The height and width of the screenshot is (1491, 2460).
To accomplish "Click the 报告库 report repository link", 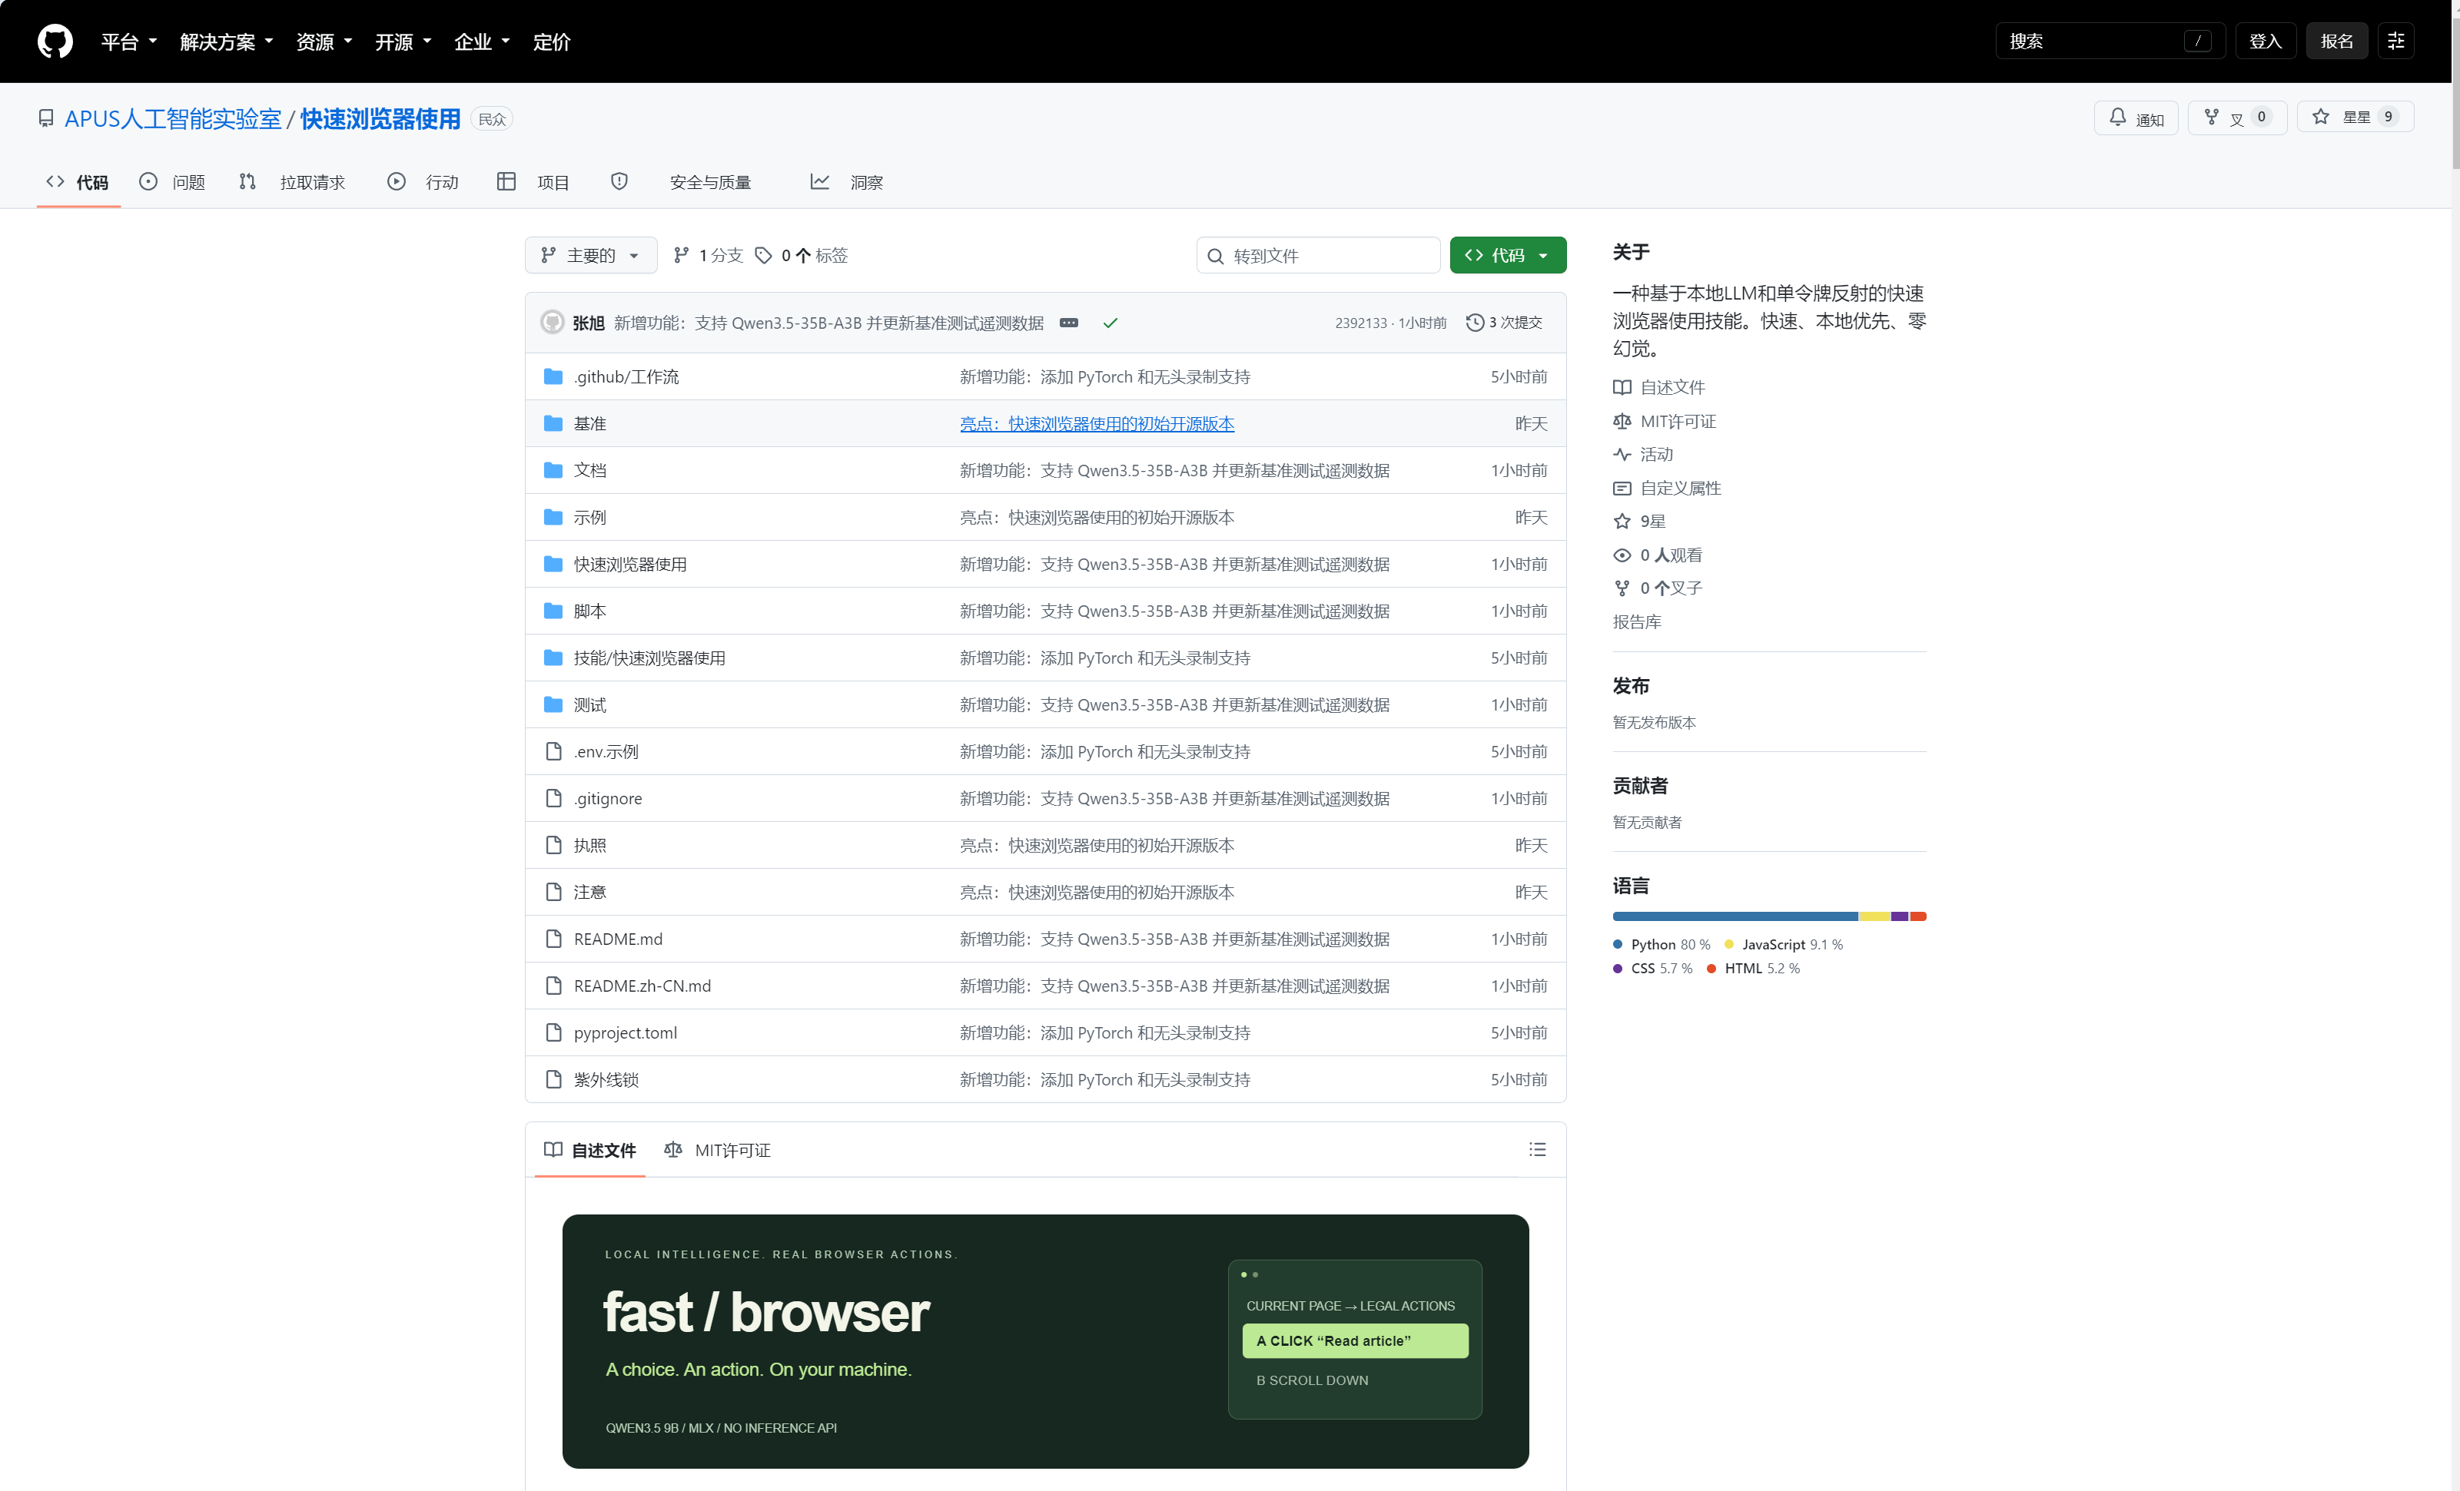I will click(1638, 621).
